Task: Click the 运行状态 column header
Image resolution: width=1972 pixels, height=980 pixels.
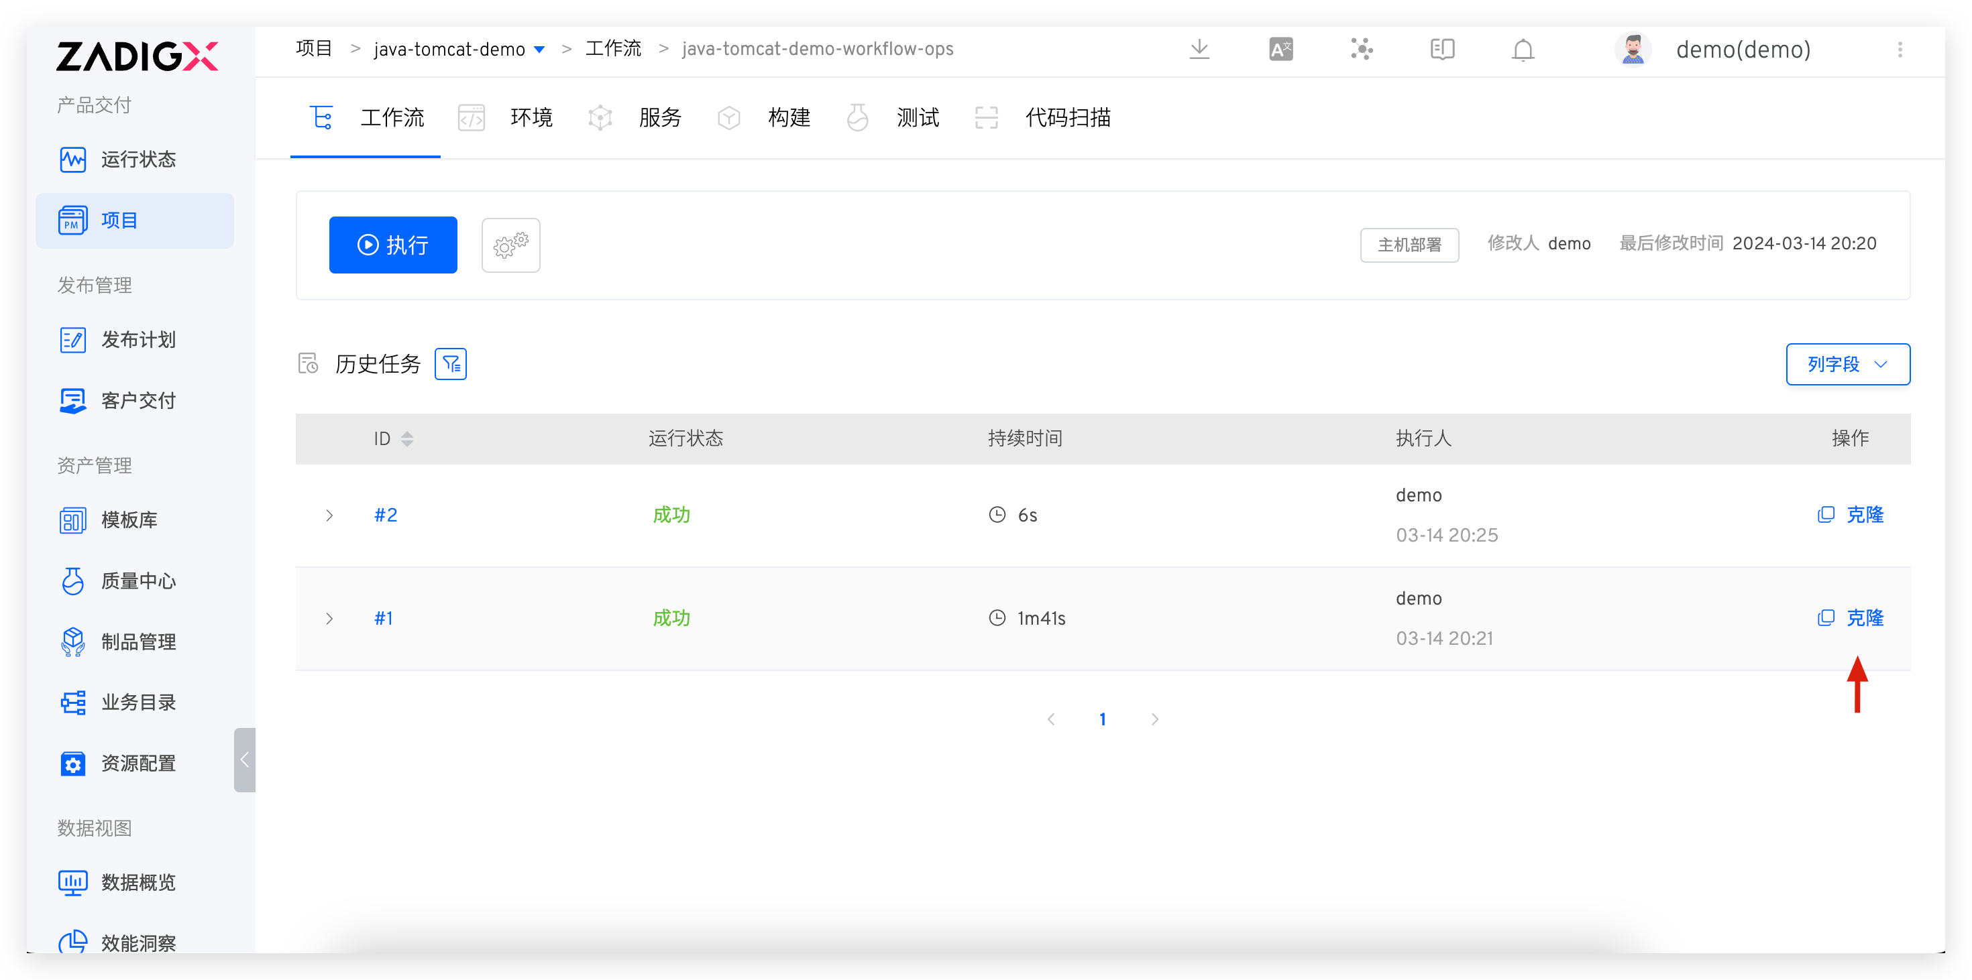Action: 685,439
